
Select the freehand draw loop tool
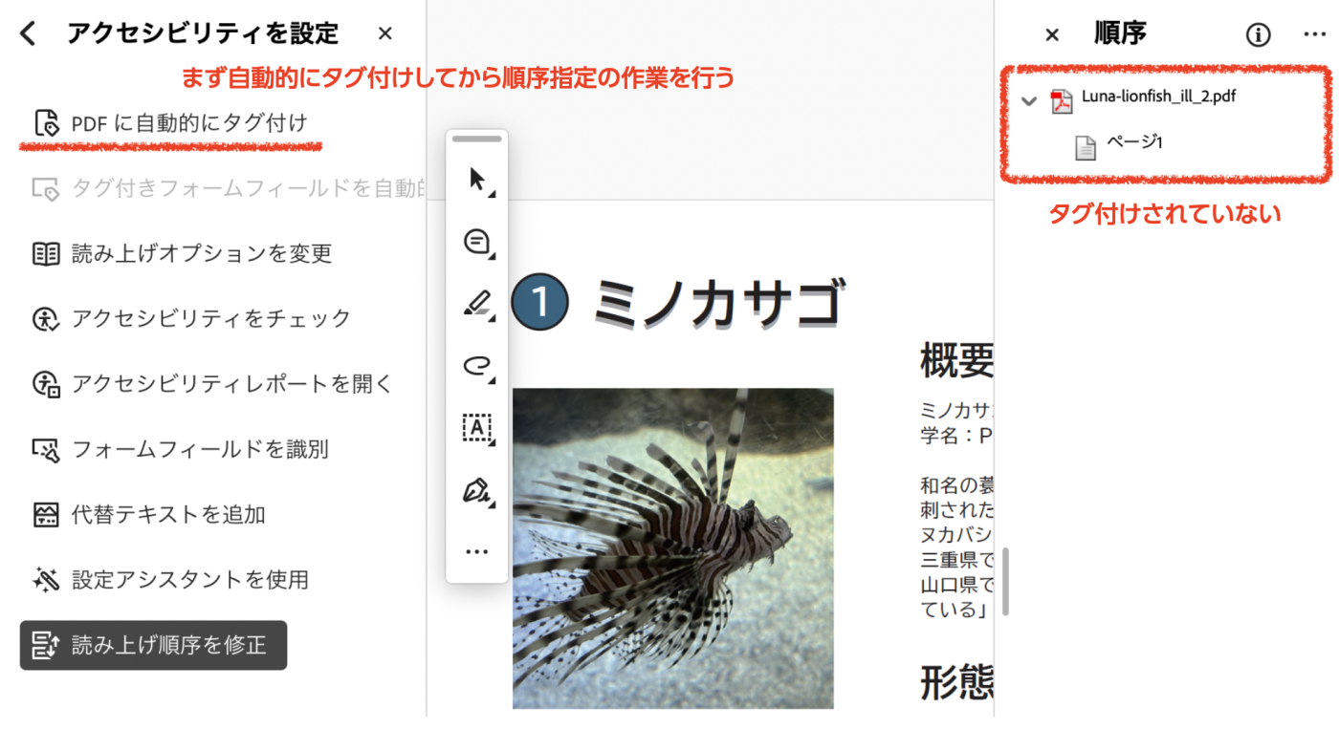click(x=477, y=366)
